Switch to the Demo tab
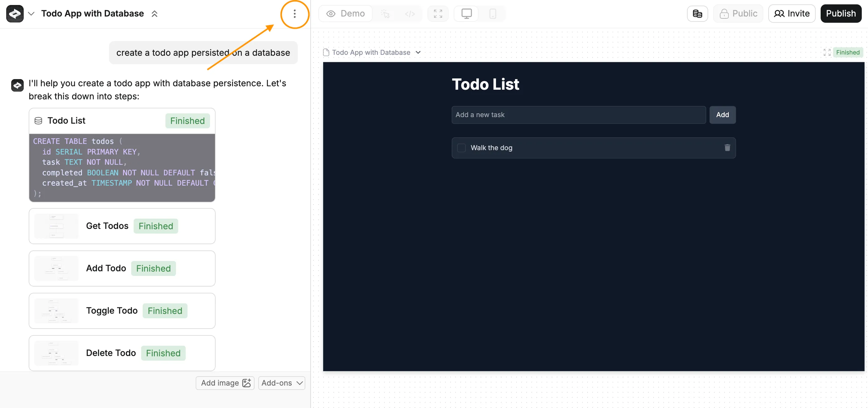Image resolution: width=868 pixels, height=408 pixels. point(346,14)
